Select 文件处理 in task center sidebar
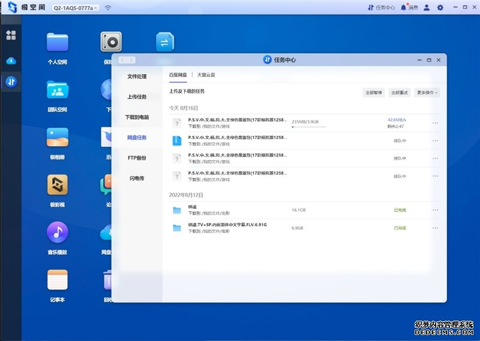The width and height of the screenshot is (480, 341). coord(137,77)
